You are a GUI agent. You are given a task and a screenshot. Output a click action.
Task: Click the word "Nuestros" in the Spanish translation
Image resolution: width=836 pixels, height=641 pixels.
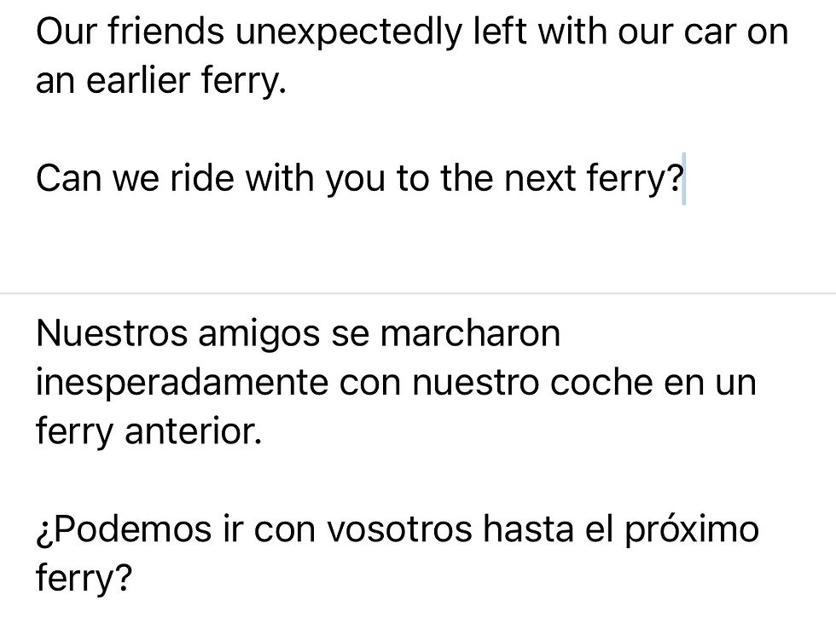pos(111,333)
